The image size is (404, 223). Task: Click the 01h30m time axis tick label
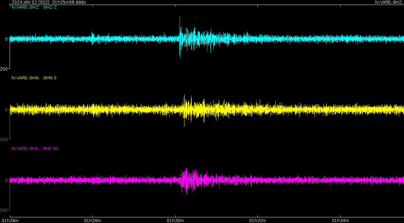coord(175,220)
